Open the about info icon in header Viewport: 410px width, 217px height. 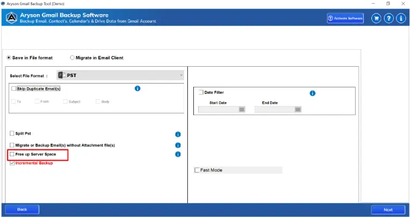(x=401, y=18)
